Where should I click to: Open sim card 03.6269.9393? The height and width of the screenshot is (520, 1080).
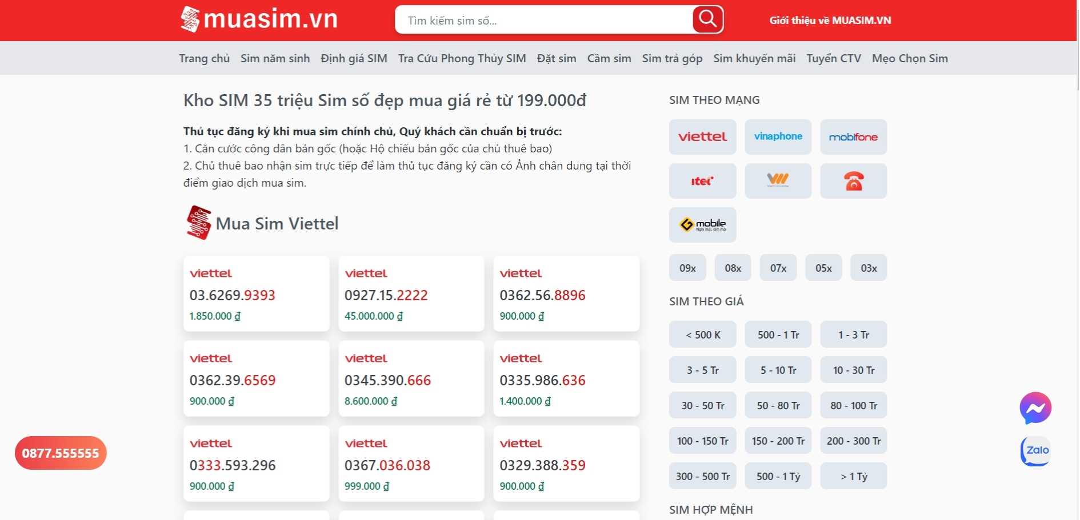tap(256, 293)
